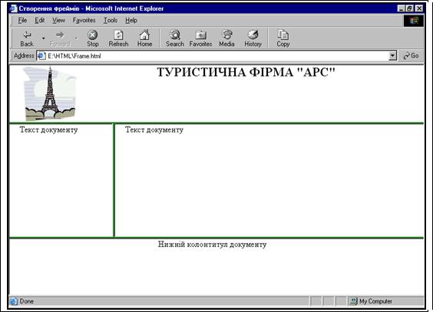Click right frame text Текст документу
Image resolution: width=433 pixels, height=312 pixels.
pyautogui.click(x=154, y=130)
